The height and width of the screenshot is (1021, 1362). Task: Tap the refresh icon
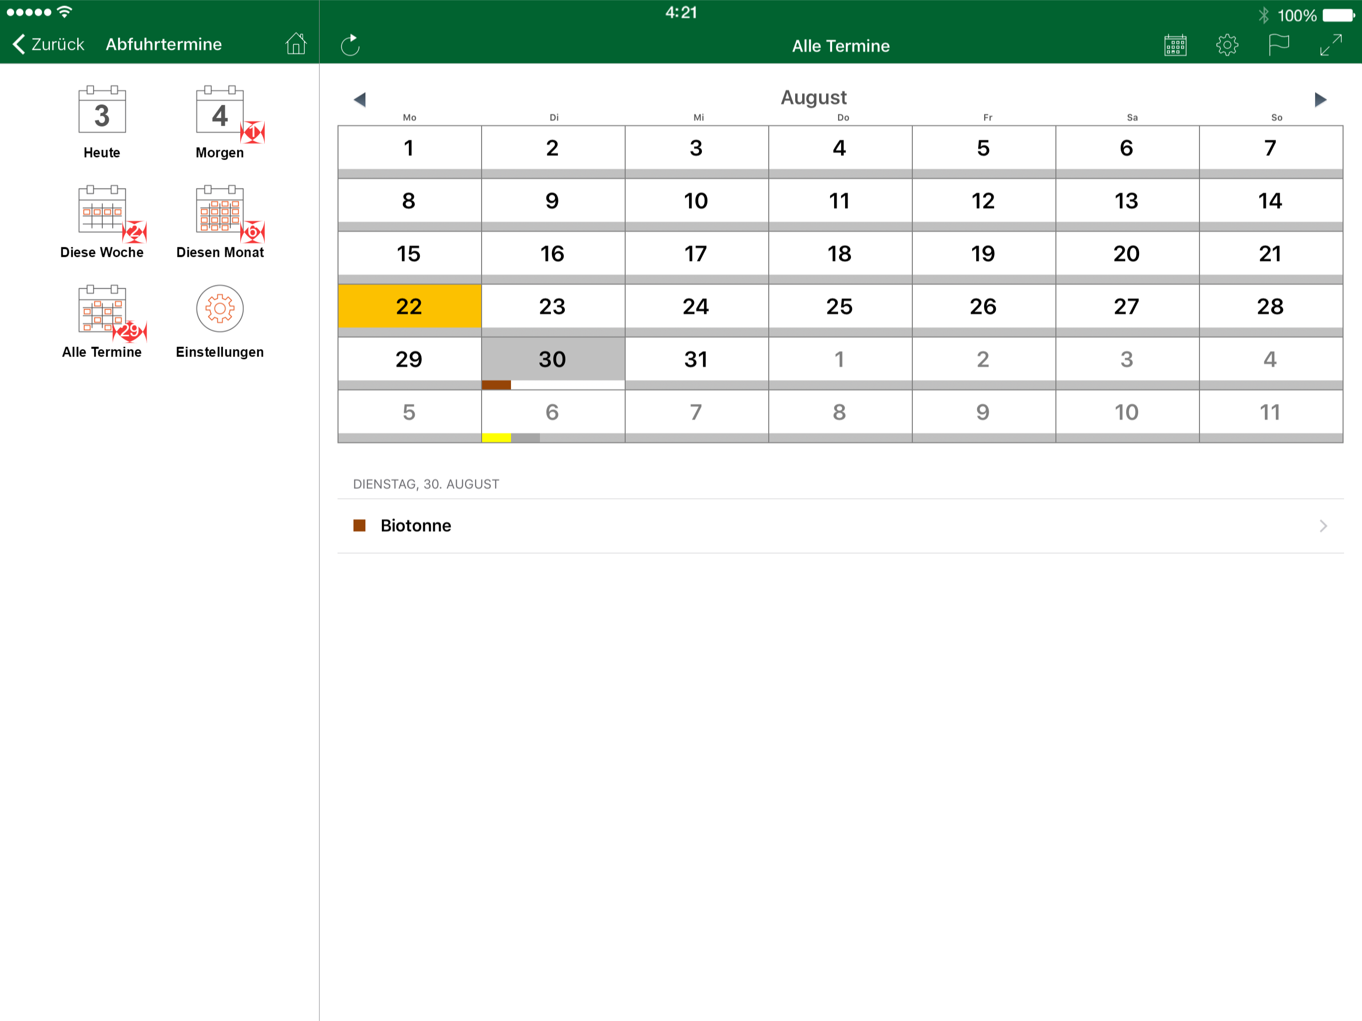[350, 45]
